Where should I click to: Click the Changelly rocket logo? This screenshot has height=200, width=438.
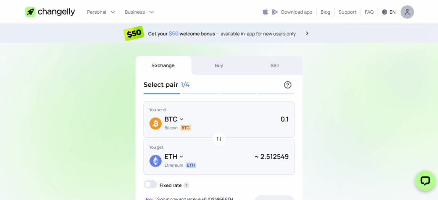(30, 12)
